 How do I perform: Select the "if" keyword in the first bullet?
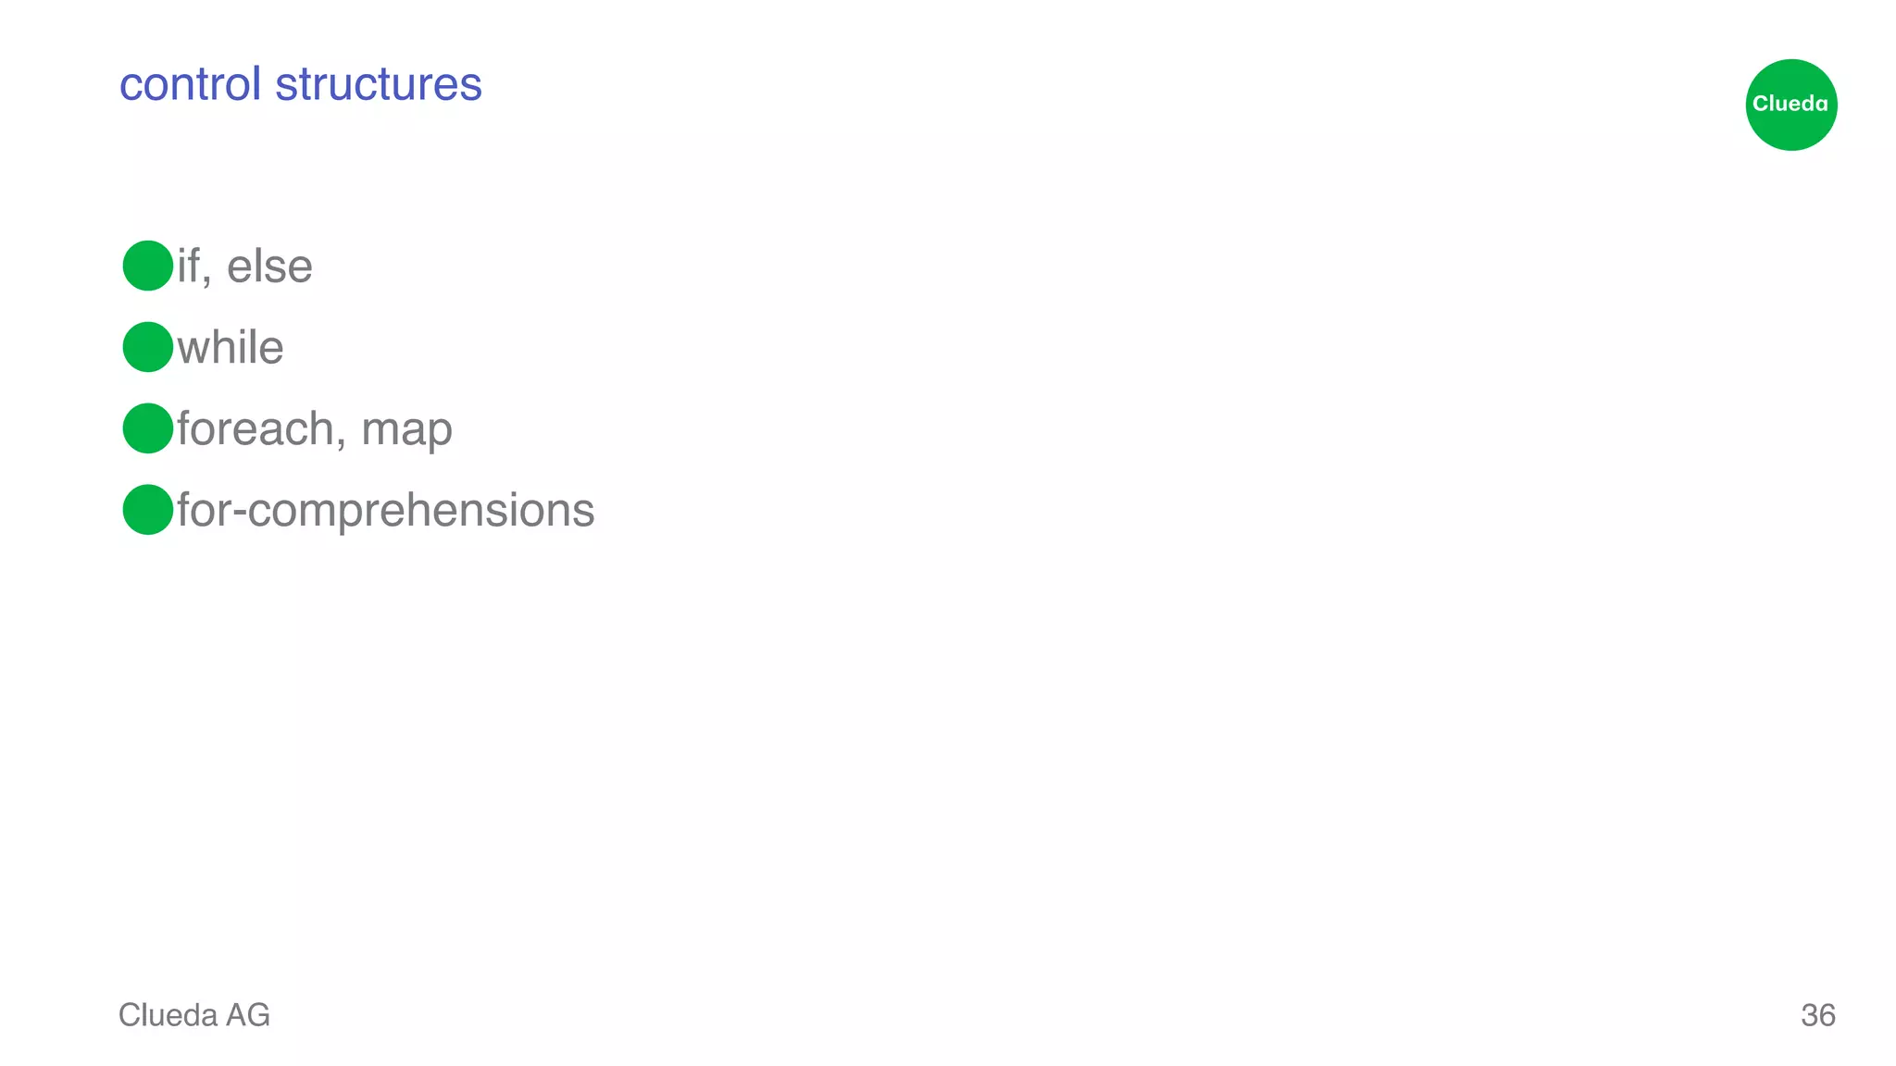tap(188, 266)
